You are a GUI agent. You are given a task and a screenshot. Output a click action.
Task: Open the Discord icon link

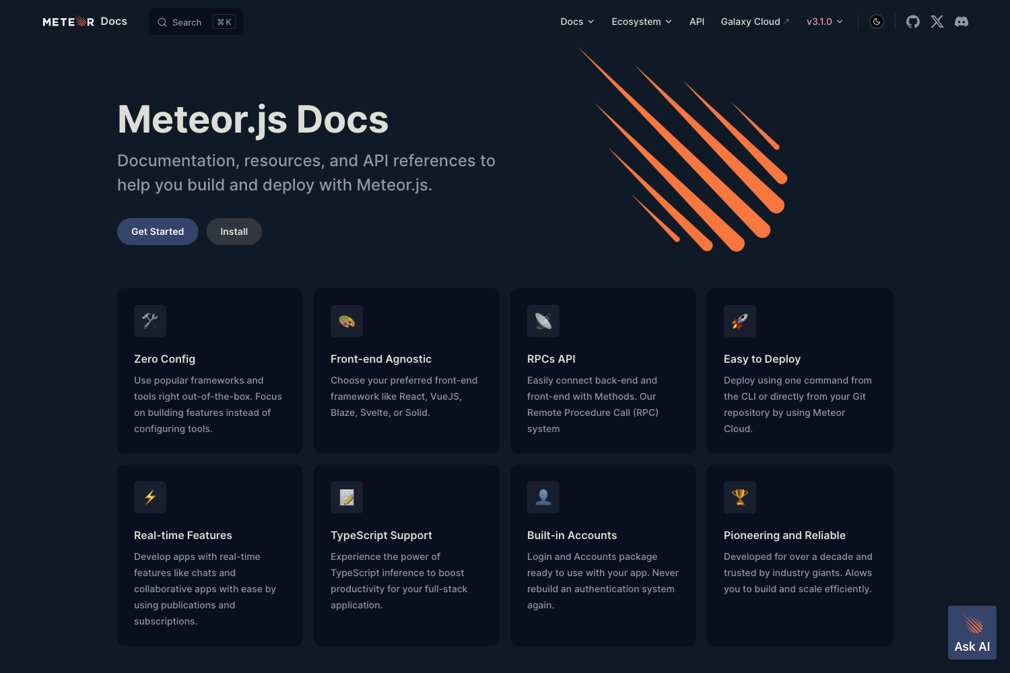[962, 22]
